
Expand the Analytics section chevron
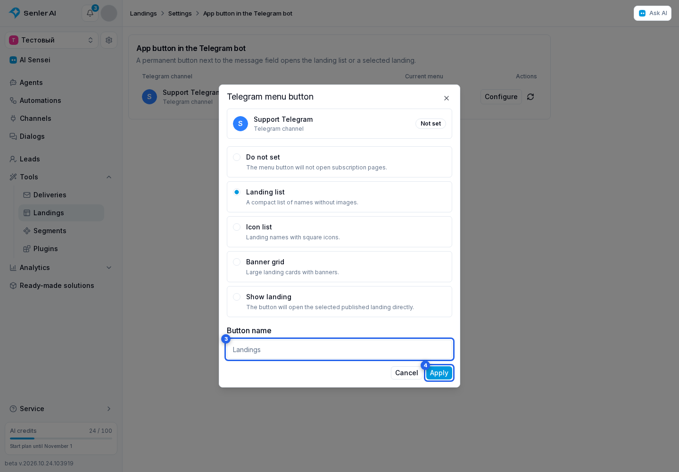click(x=109, y=268)
